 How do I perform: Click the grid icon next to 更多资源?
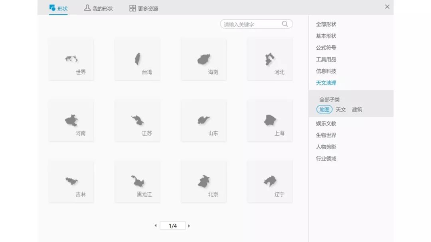[x=132, y=7]
